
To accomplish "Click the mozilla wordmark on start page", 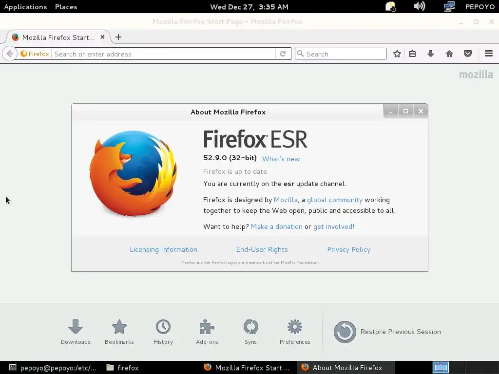I will [476, 75].
